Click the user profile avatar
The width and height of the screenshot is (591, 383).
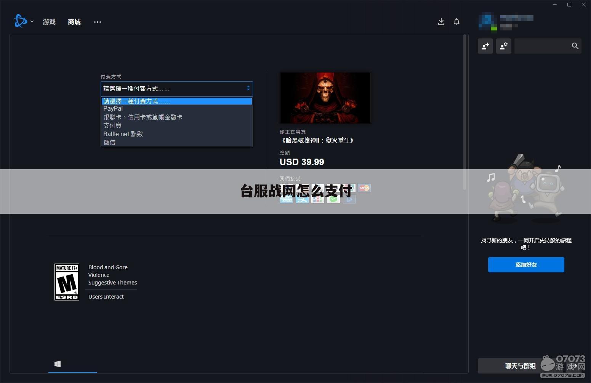[487, 22]
